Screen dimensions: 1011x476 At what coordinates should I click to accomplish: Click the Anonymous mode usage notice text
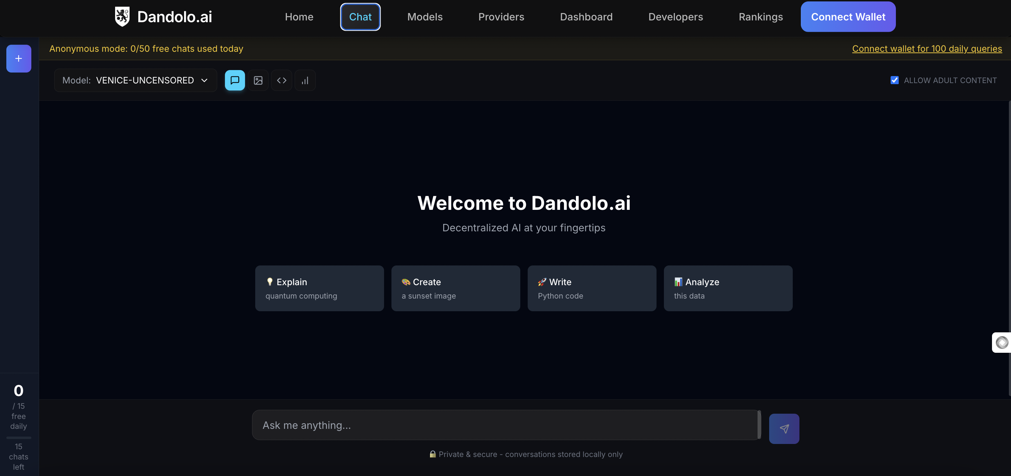[146, 49]
